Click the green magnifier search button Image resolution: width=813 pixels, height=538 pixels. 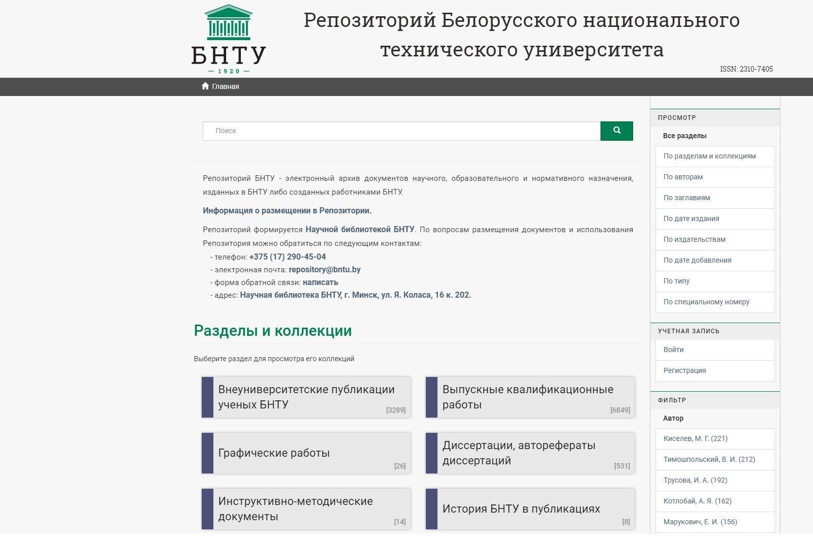click(x=616, y=131)
